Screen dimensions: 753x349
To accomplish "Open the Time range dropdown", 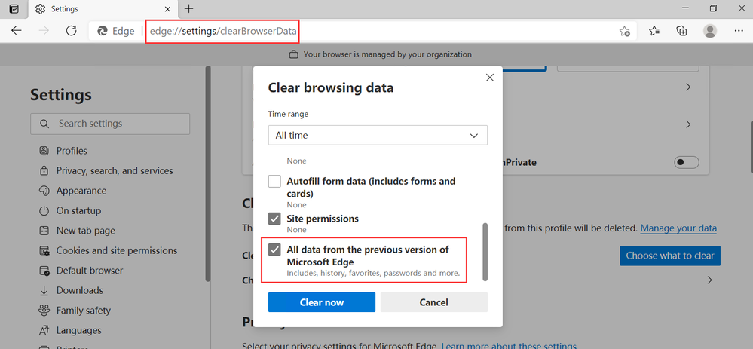I will tap(378, 135).
